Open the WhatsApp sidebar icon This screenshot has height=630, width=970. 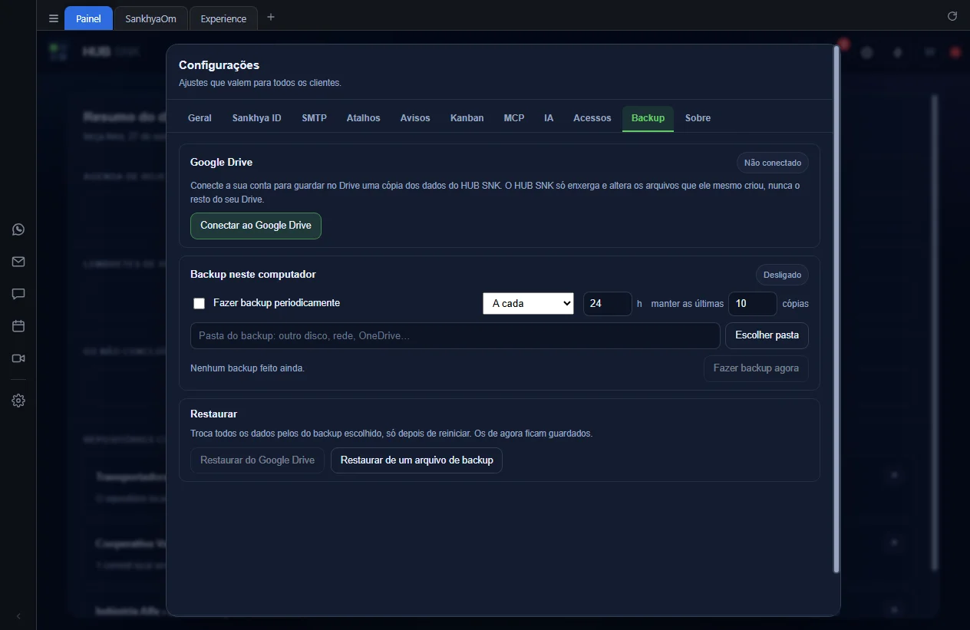coord(18,229)
